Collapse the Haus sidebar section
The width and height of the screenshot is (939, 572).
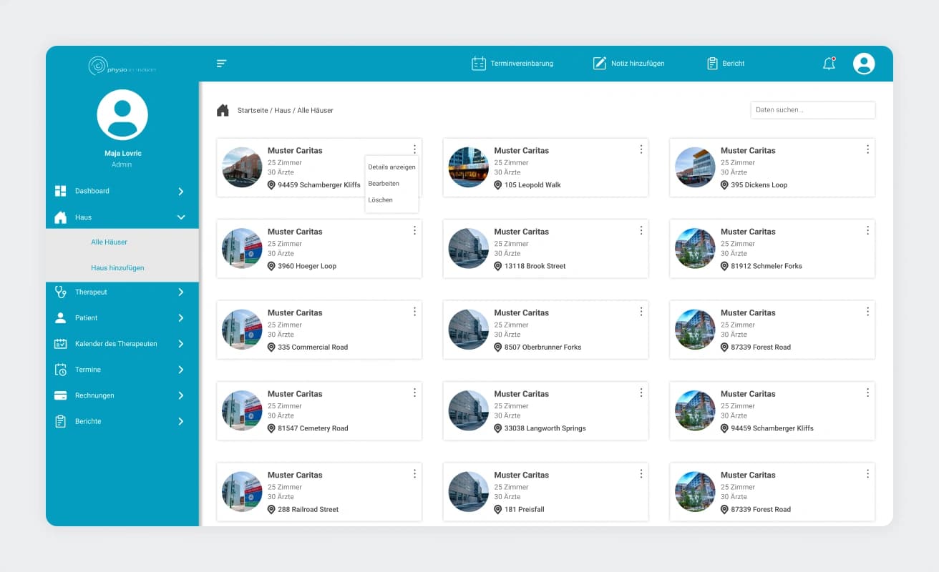(x=181, y=217)
